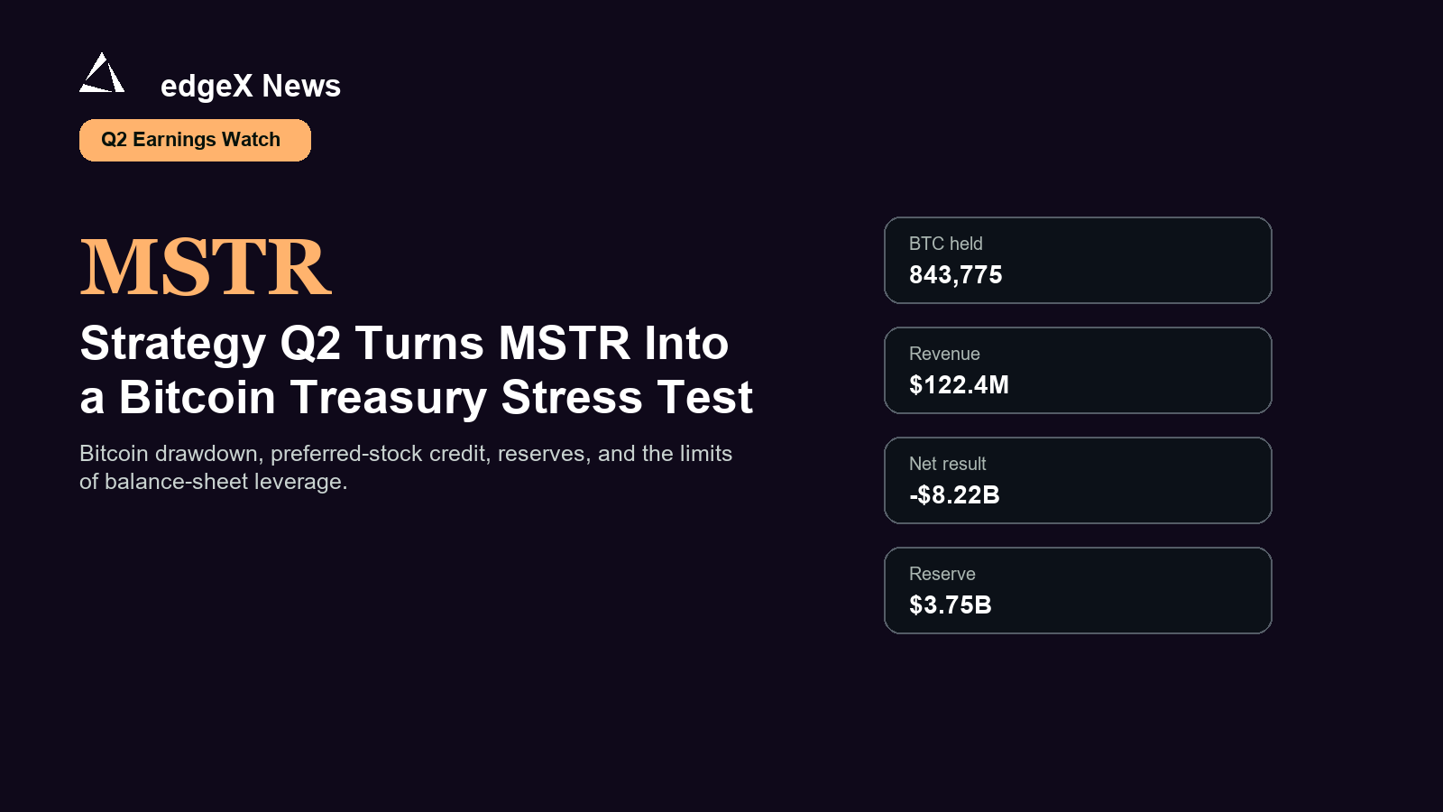Click the $122.4M revenue figure

(959, 385)
